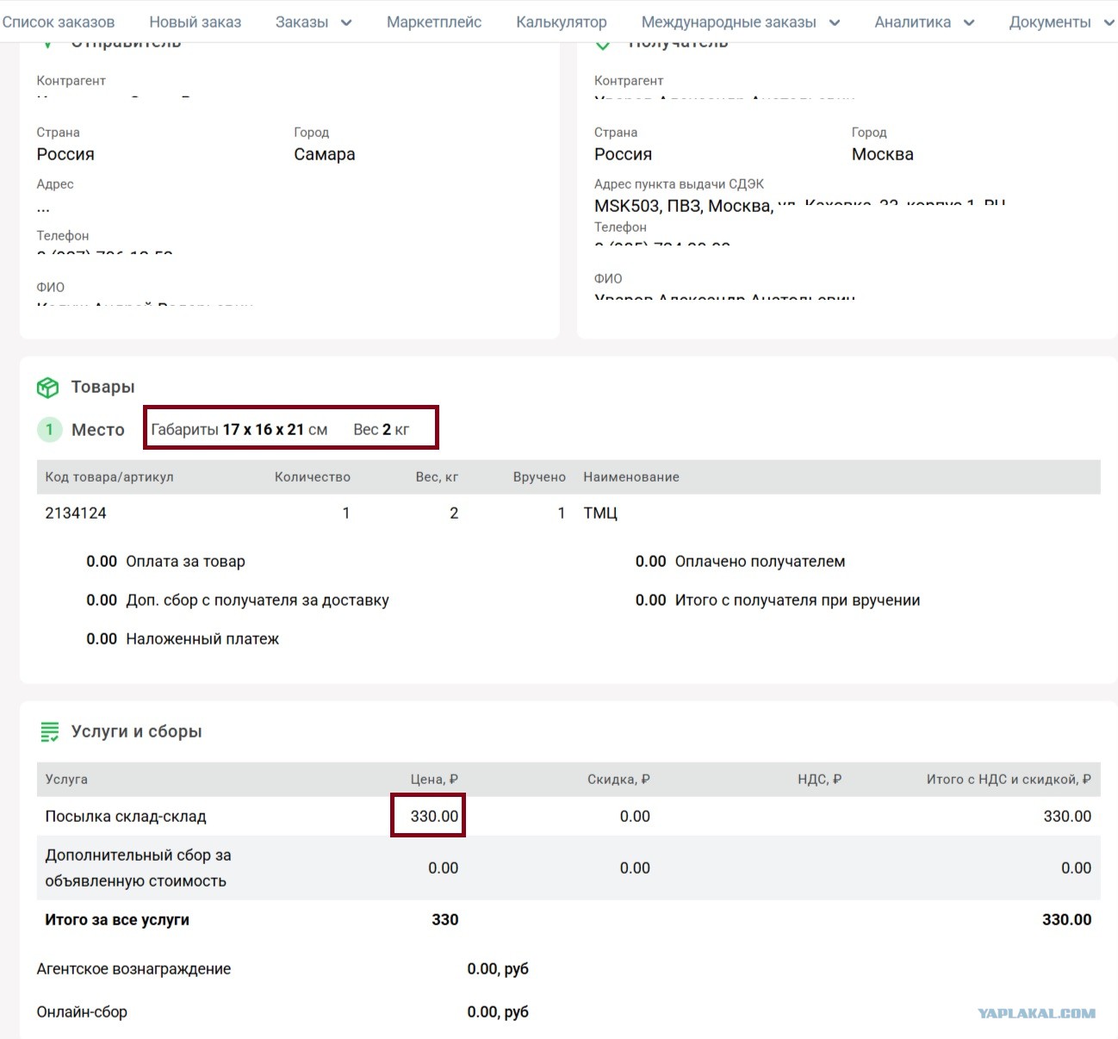
Task: Click the Оплата за товар line
Action: click(165, 562)
